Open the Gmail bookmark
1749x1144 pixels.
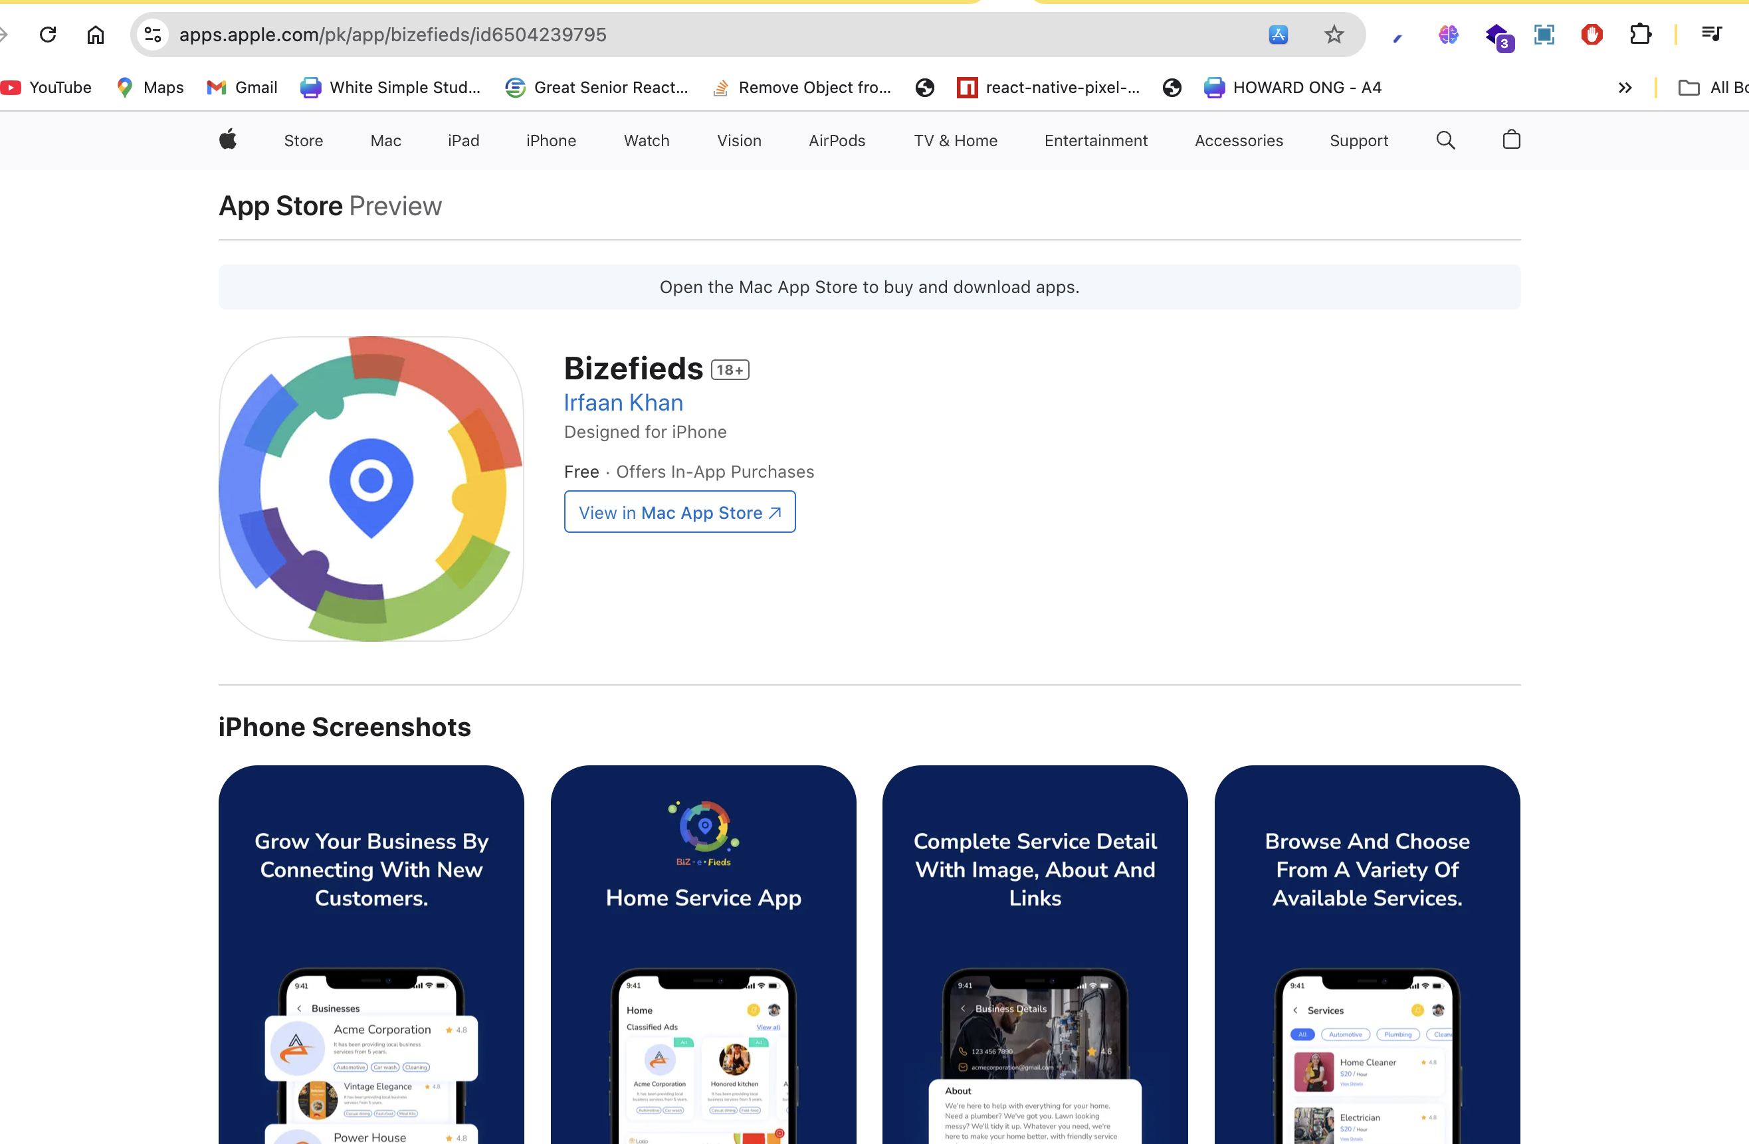(243, 88)
